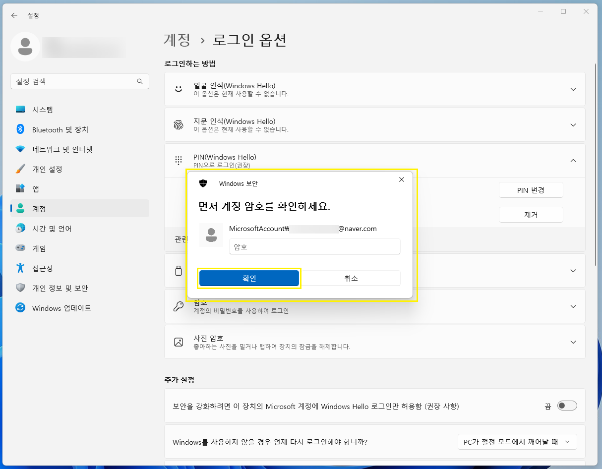Open 접근성 accessibility icon
602x469 pixels.
20,268
